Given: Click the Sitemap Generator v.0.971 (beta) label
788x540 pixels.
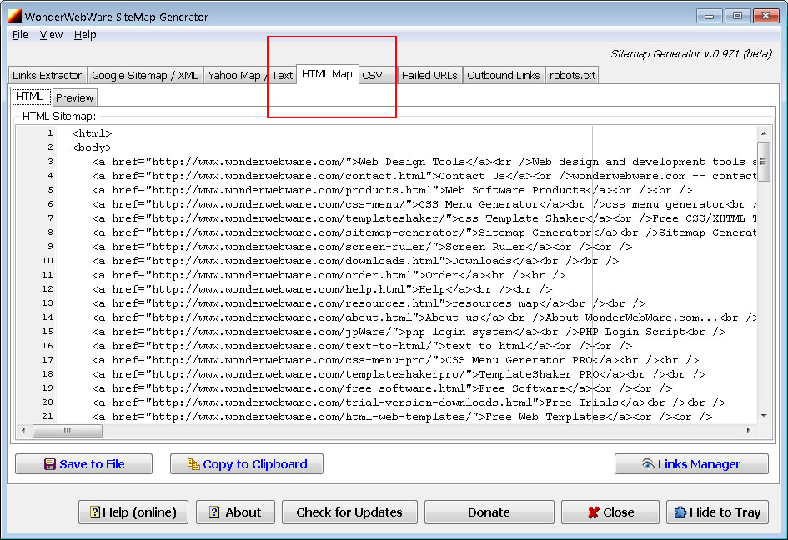Looking at the screenshot, I should coord(691,53).
